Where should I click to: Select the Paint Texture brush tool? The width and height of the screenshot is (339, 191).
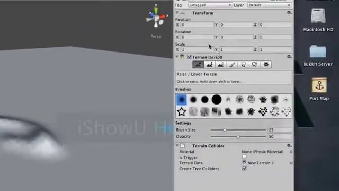tap(232, 65)
